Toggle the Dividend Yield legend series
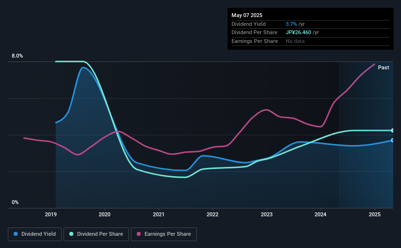Screen dimensions: 401x248 [x=35, y=234]
